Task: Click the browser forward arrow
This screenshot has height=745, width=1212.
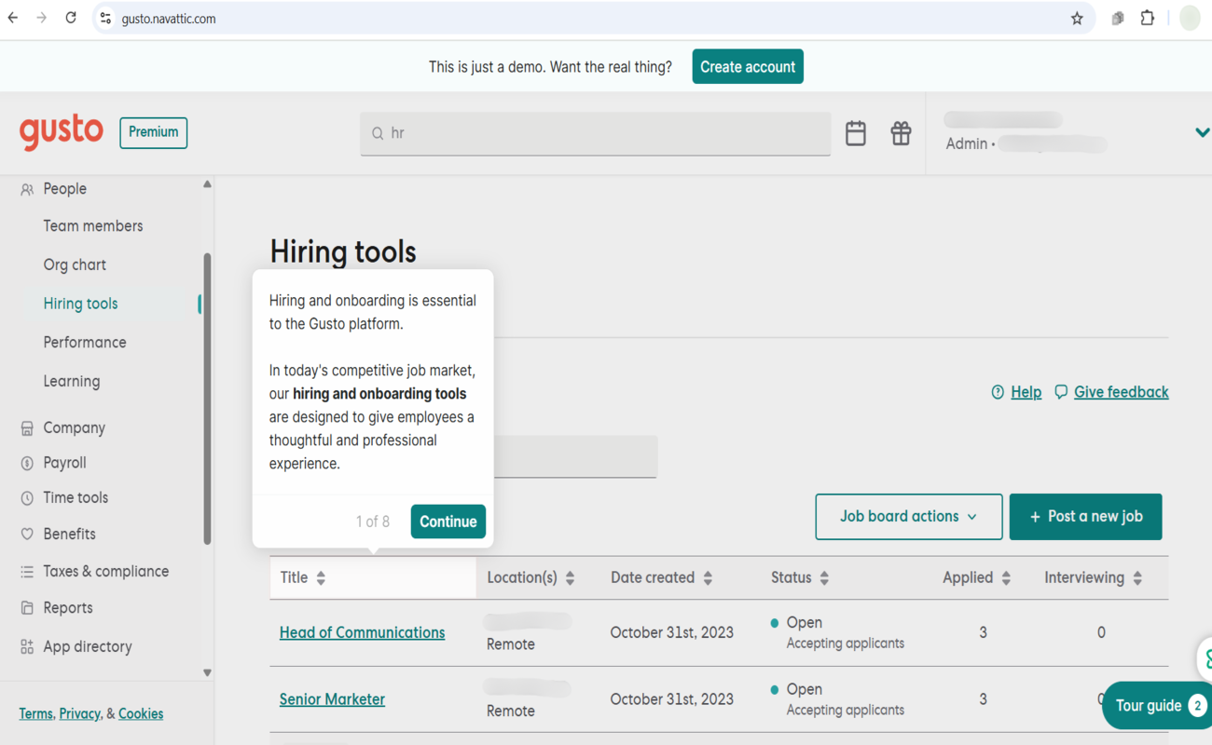Action: (x=42, y=18)
